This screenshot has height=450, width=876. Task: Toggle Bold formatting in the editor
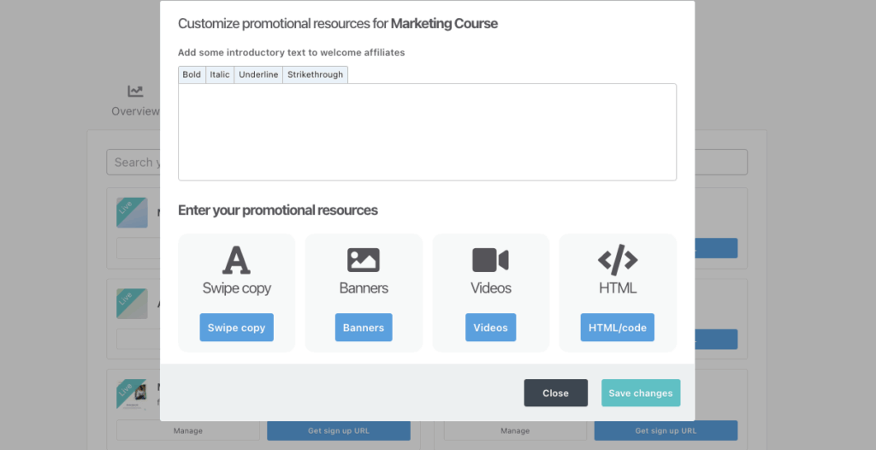click(x=192, y=74)
